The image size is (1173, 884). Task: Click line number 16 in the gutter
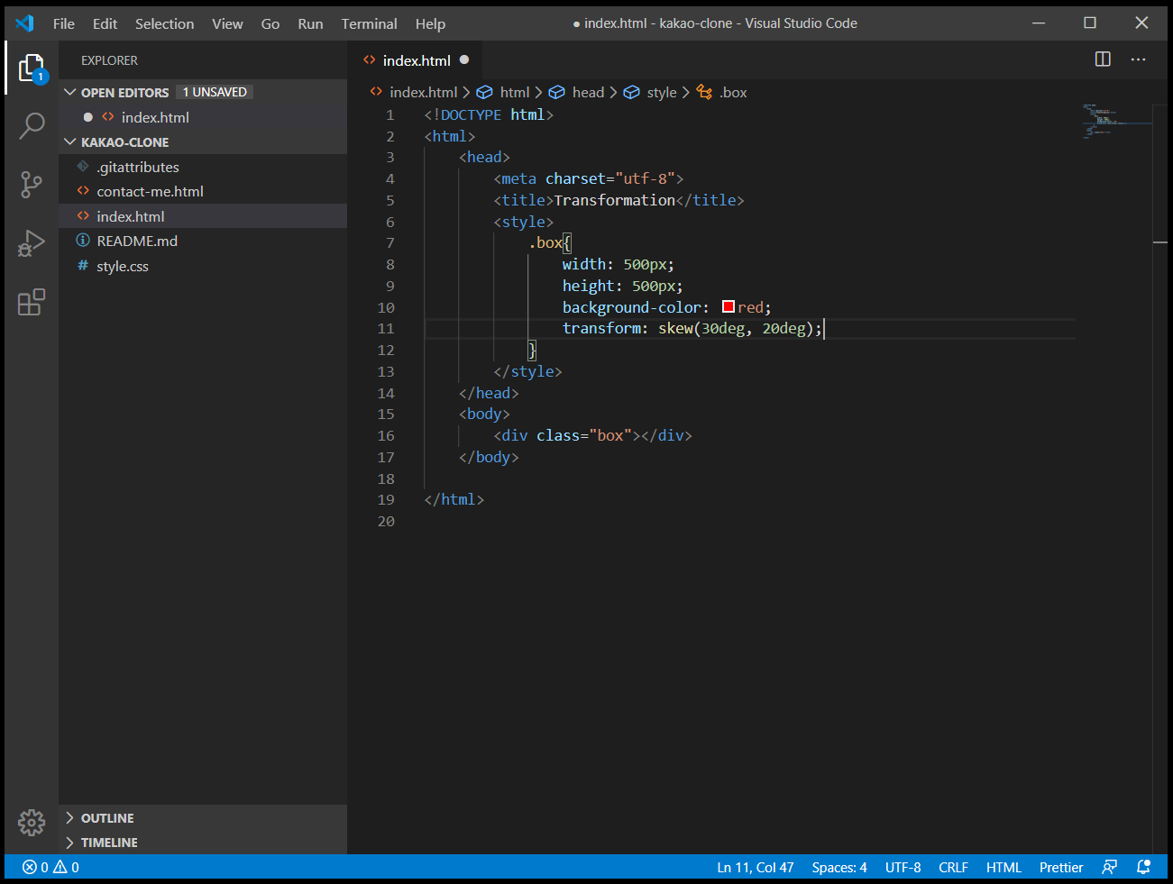pyautogui.click(x=386, y=435)
